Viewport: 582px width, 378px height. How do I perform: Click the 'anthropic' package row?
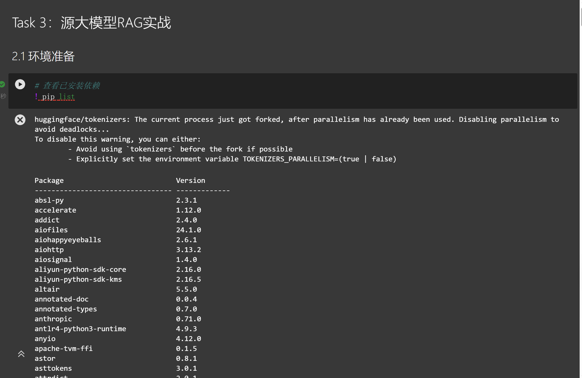point(53,319)
